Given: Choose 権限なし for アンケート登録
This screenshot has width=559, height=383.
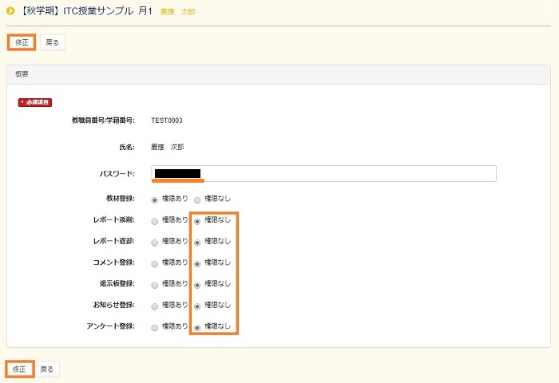Looking at the screenshot, I should (197, 327).
